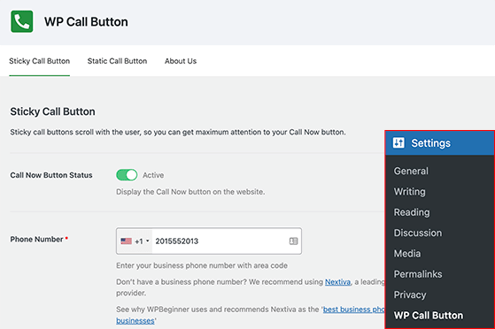Click the contact card icon in phone field
Viewport: 495px width, 329px height.
pos(293,241)
